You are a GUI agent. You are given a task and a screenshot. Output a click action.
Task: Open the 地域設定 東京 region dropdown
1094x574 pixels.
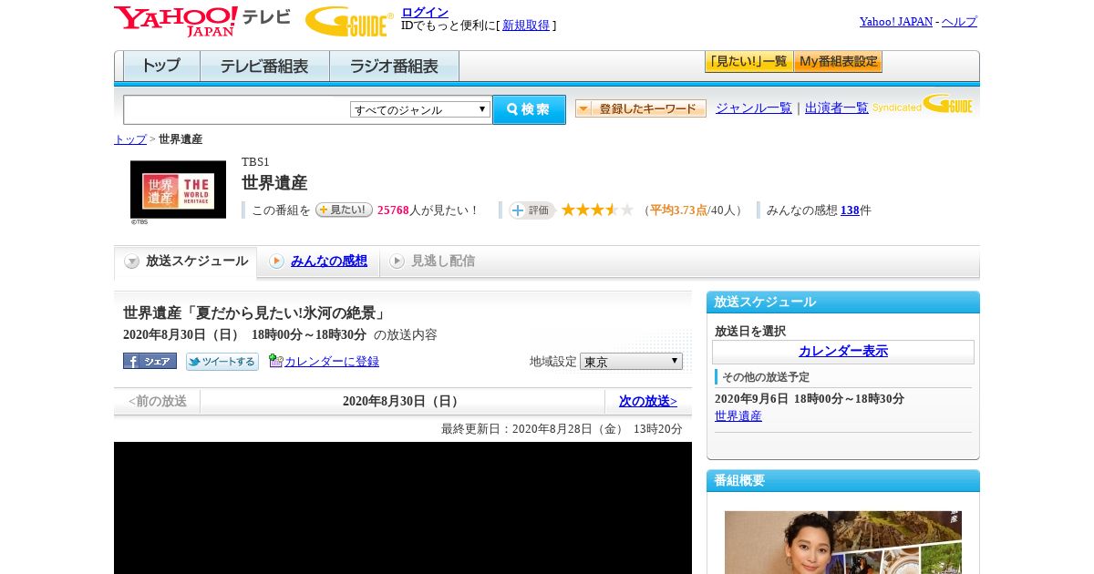point(631,362)
